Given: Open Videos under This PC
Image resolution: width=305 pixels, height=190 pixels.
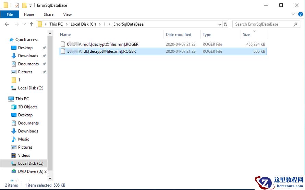Looking at the screenshot, I should 24,155.
